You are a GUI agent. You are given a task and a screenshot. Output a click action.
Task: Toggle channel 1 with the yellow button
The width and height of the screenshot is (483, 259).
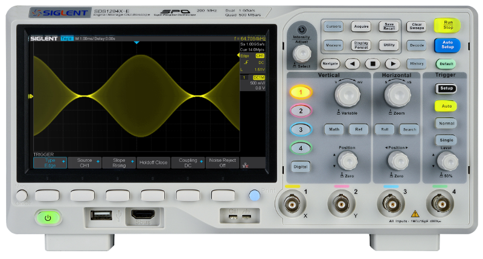pyautogui.click(x=301, y=92)
